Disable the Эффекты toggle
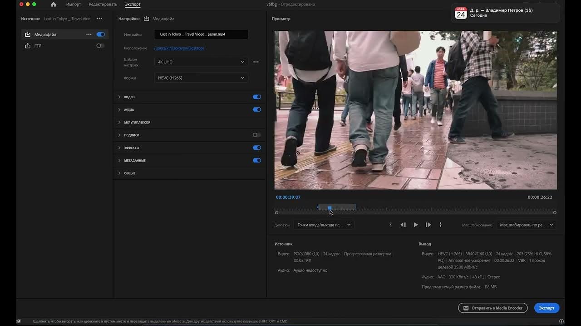 pyautogui.click(x=257, y=148)
